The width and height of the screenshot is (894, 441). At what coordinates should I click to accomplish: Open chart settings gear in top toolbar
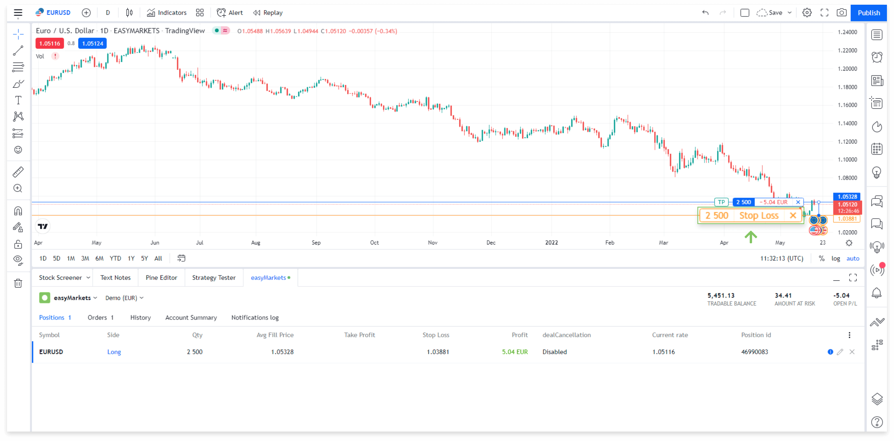point(807,13)
